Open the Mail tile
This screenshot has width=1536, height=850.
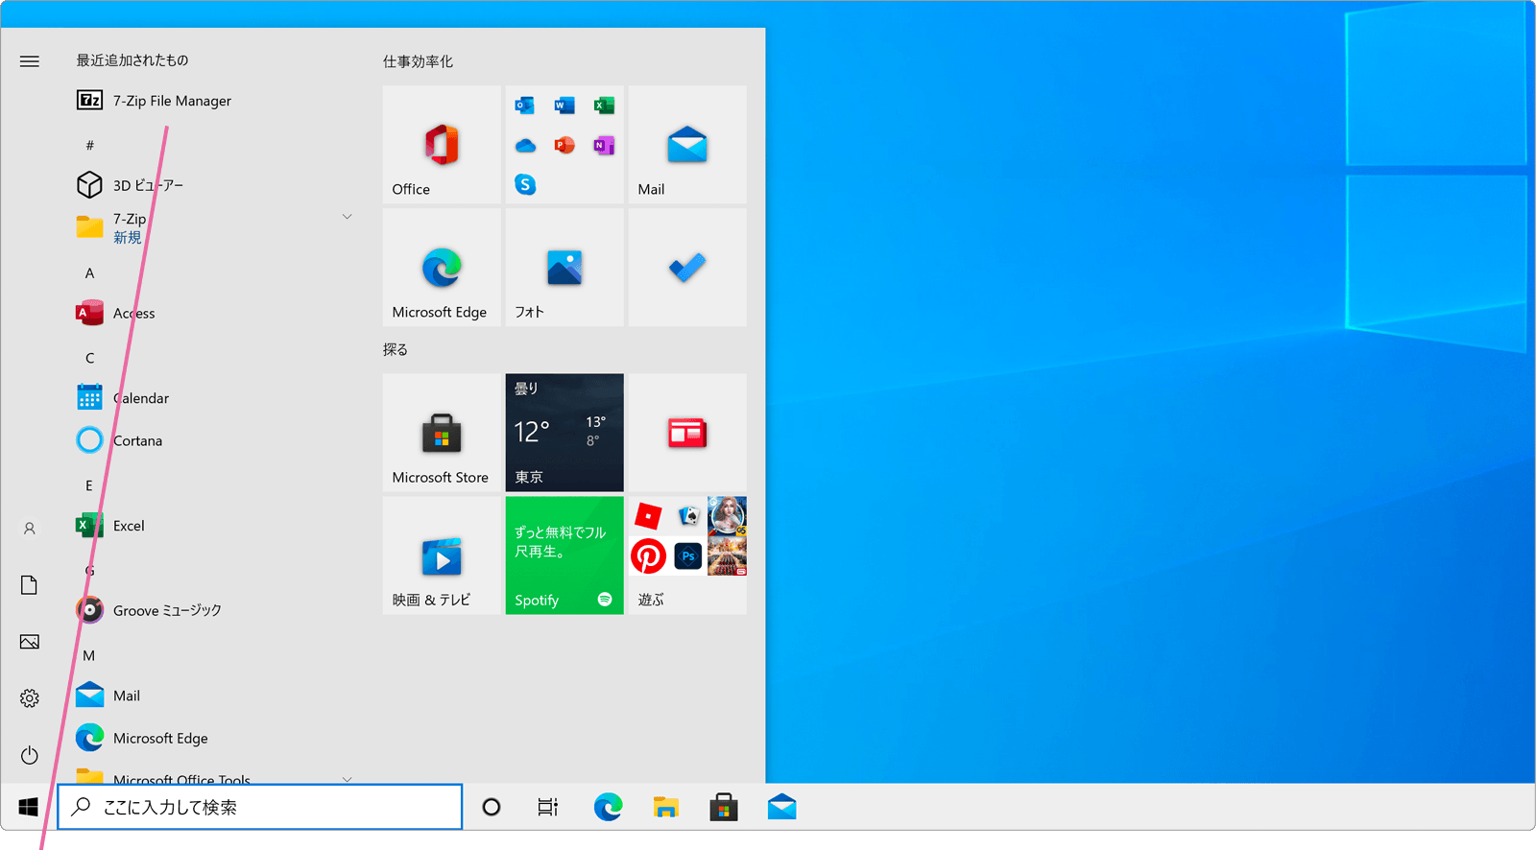(x=687, y=145)
